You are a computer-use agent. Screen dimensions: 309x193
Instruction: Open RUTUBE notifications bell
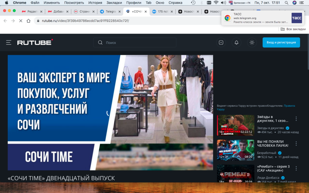pyautogui.click(x=236, y=42)
